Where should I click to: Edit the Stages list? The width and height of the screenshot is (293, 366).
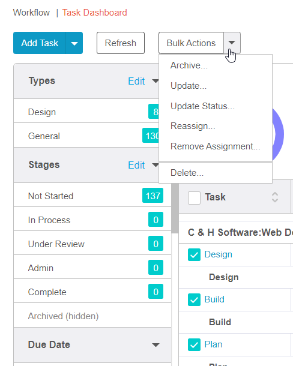(136, 165)
